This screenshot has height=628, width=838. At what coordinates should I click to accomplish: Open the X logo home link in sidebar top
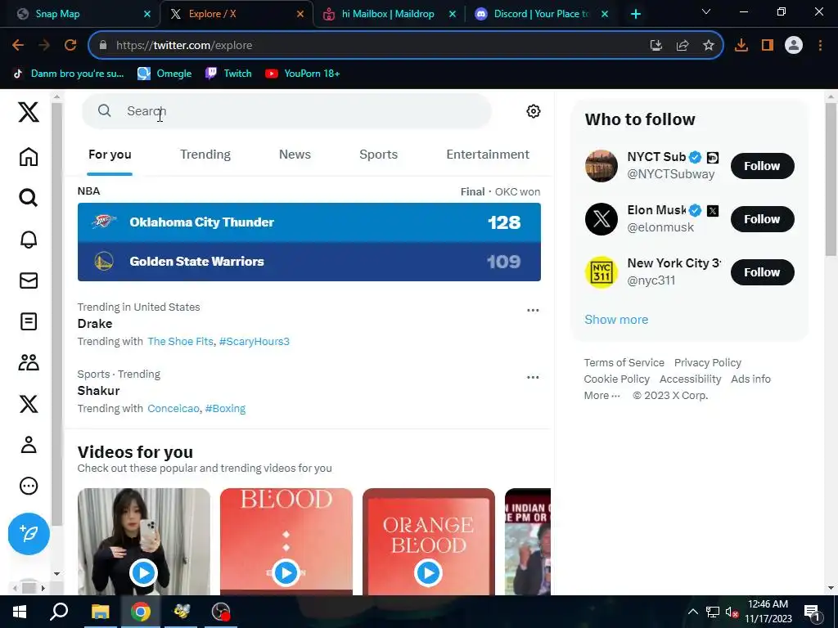click(x=29, y=112)
